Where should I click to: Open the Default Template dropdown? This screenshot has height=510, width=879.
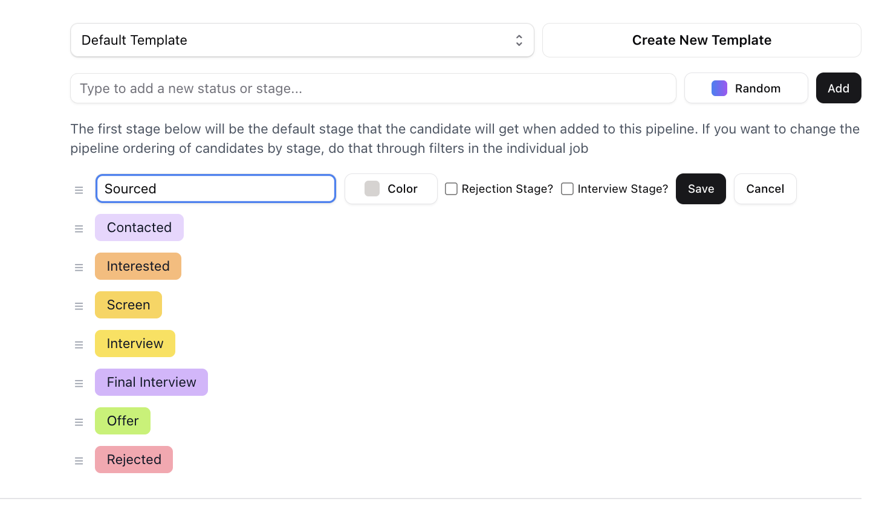point(302,40)
